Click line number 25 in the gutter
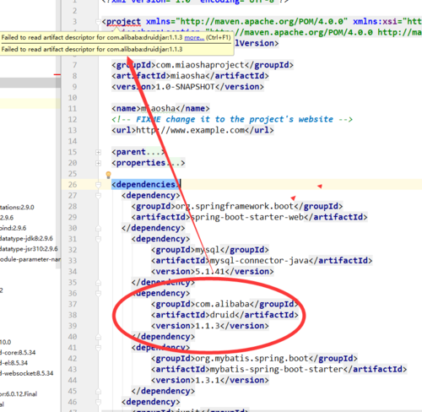This screenshot has height=412, width=422. 73,174
